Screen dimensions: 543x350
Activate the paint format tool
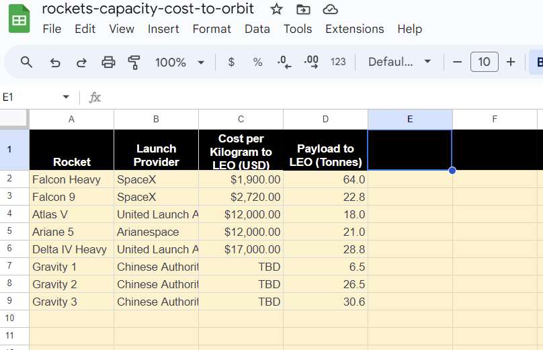pyautogui.click(x=134, y=62)
